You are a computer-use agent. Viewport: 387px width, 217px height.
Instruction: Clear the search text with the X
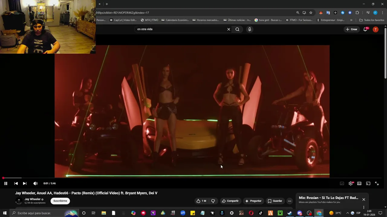(229, 29)
